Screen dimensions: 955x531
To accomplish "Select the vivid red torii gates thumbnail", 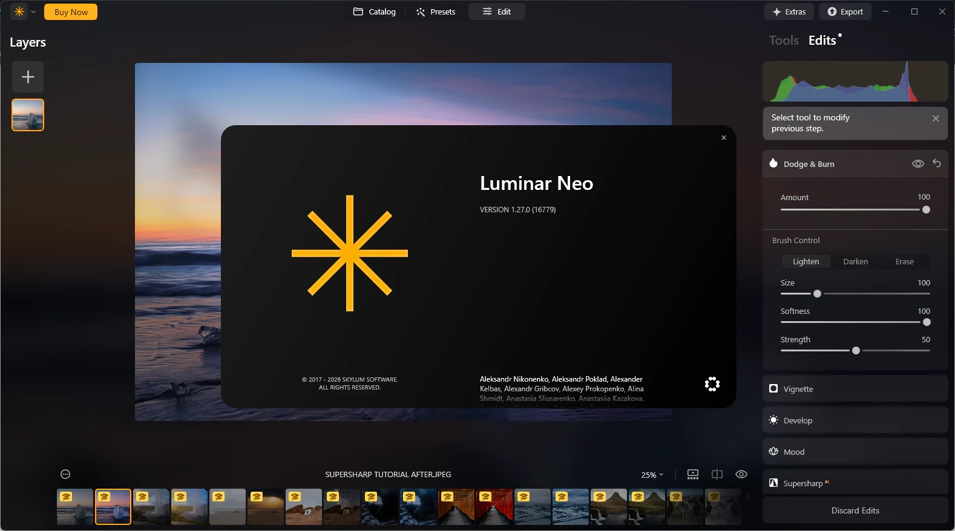I will 494,507.
